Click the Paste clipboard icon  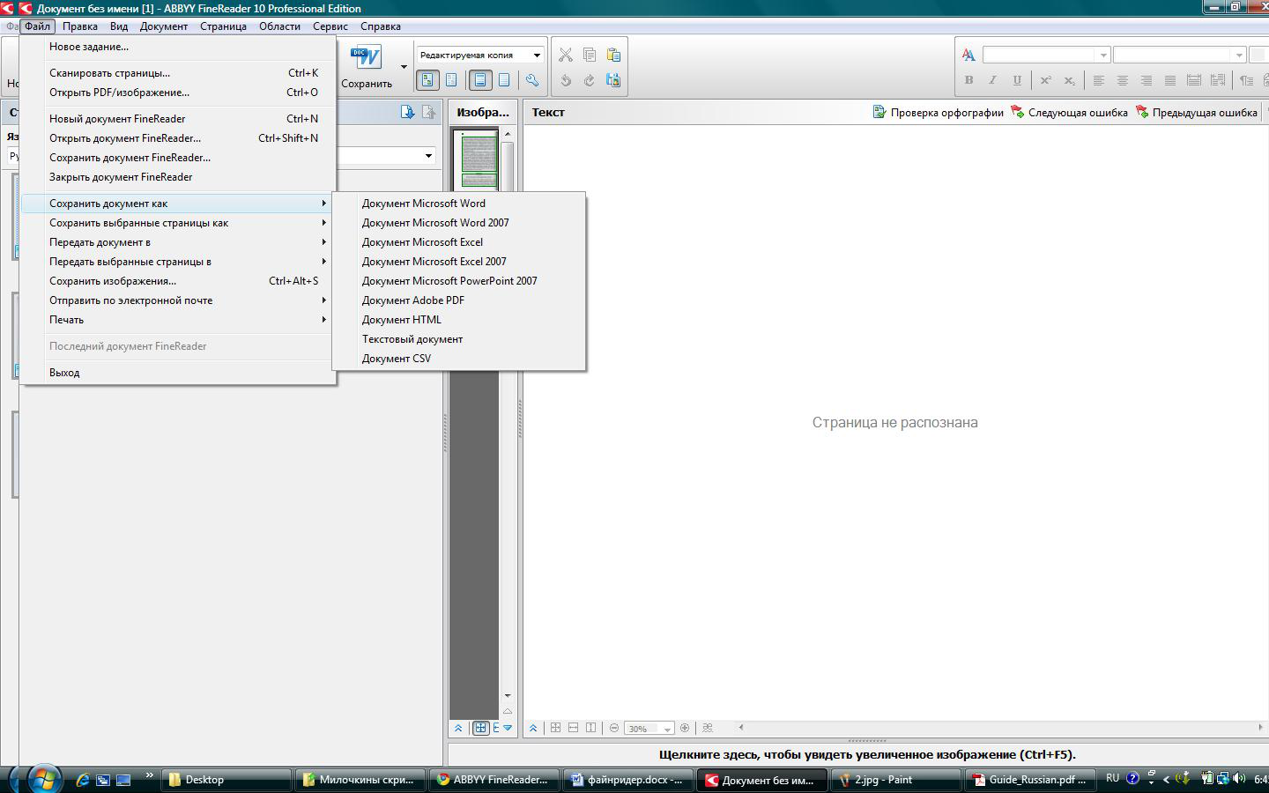[613, 55]
